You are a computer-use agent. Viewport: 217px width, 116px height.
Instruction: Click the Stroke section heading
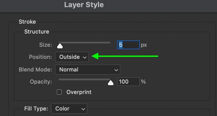coord(27,22)
